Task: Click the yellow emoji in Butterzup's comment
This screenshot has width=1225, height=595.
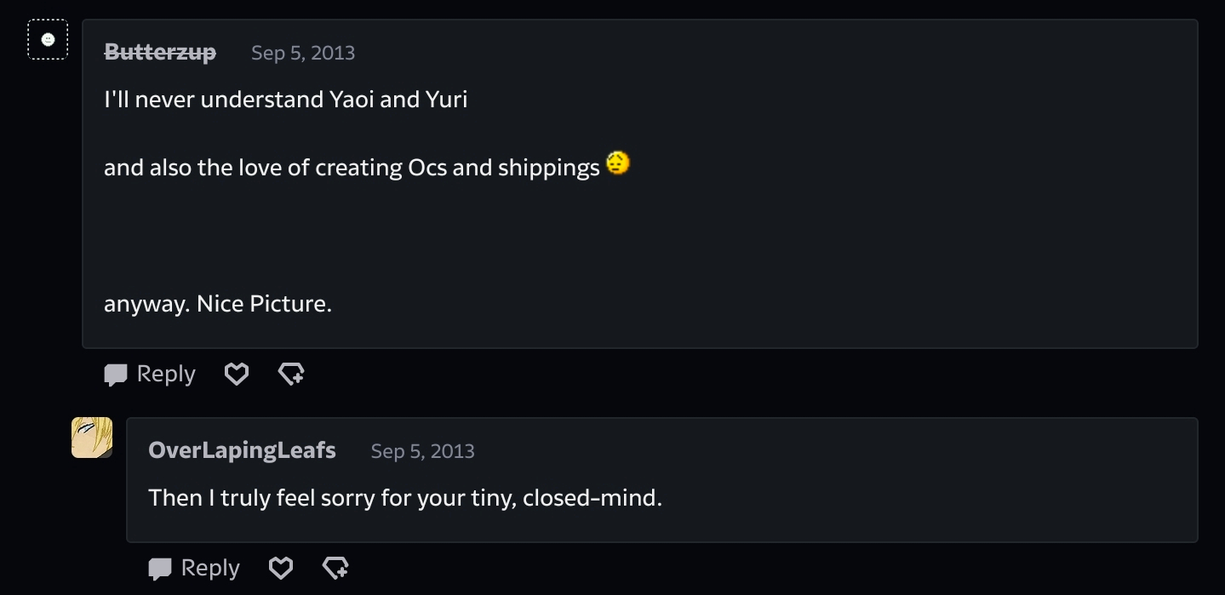Action: pyautogui.click(x=618, y=163)
